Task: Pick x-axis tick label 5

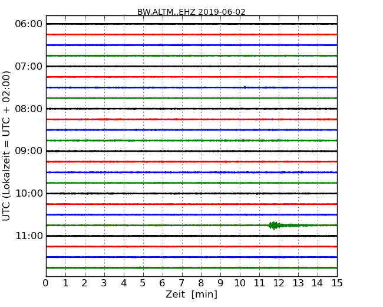Action: (x=143, y=283)
